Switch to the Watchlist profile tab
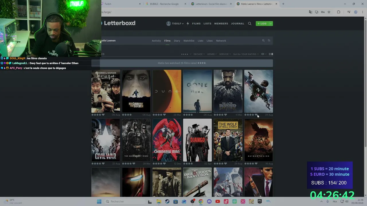The width and height of the screenshot is (367, 206). click(189, 41)
